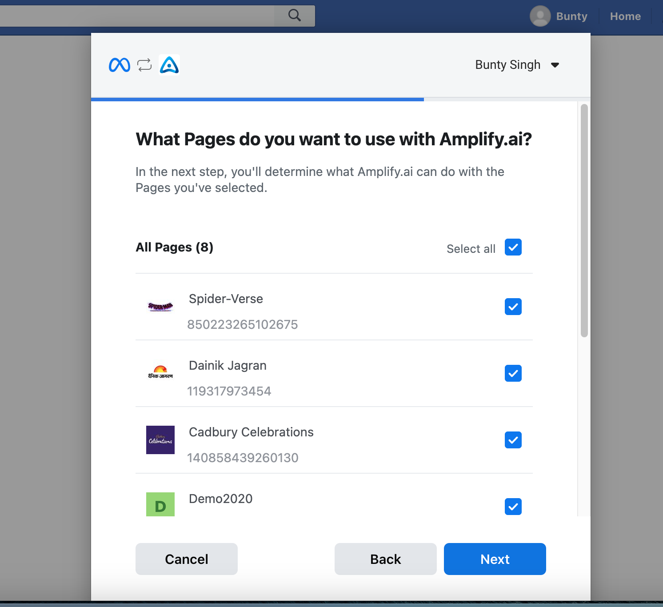
Task: Toggle the Select all checkbox
Action: tap(513, 247)
